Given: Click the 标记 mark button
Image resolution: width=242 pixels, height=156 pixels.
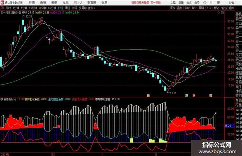Looking at the screenshot, I should [216, 8].
